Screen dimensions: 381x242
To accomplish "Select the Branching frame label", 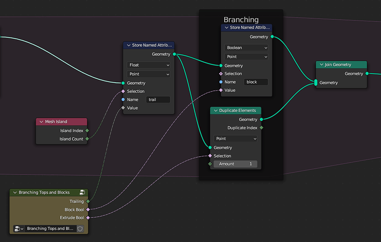I will click(x=241, y=20).
